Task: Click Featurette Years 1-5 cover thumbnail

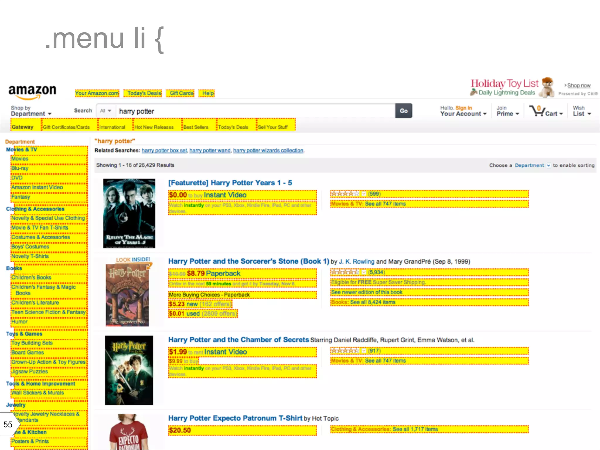Action: [129, 213]
